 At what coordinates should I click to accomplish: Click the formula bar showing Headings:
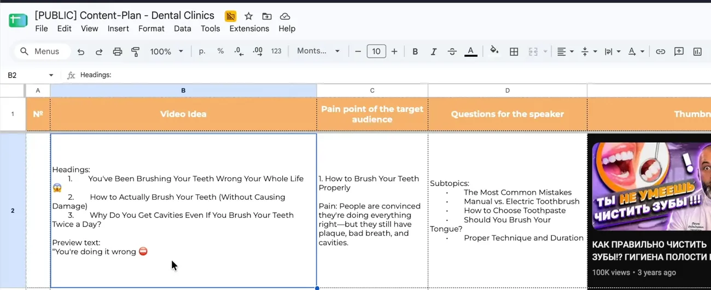point(394,75)
